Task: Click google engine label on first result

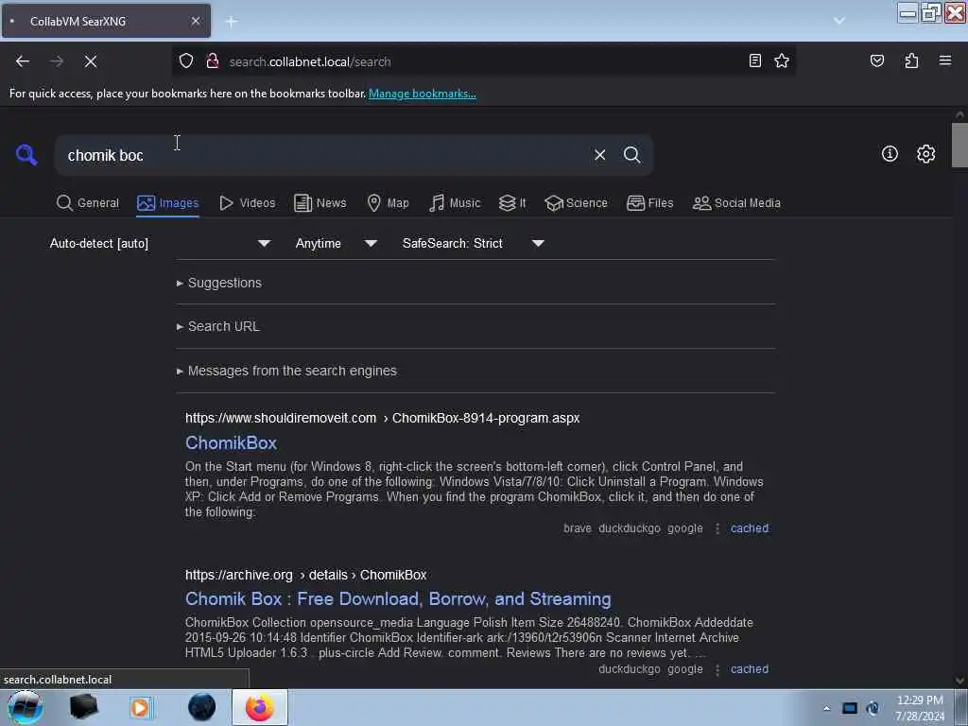Action: tap(684, 528)
